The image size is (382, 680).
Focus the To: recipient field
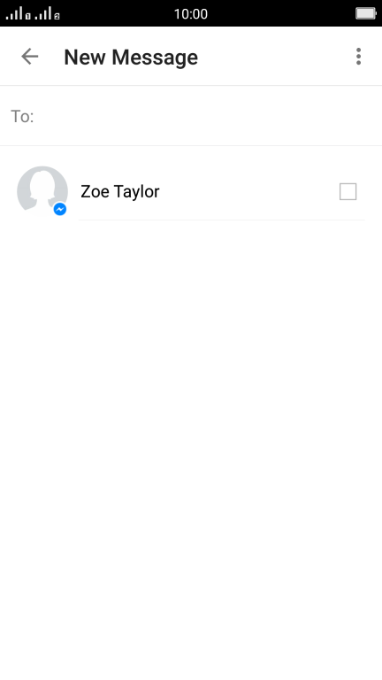tap(191, 116)
